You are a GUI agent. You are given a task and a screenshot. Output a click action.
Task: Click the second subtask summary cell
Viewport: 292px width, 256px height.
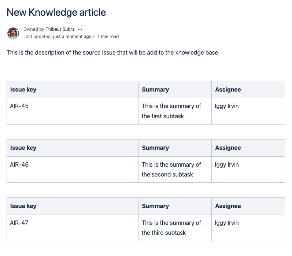pyautogui.click(x=171, y=170)
